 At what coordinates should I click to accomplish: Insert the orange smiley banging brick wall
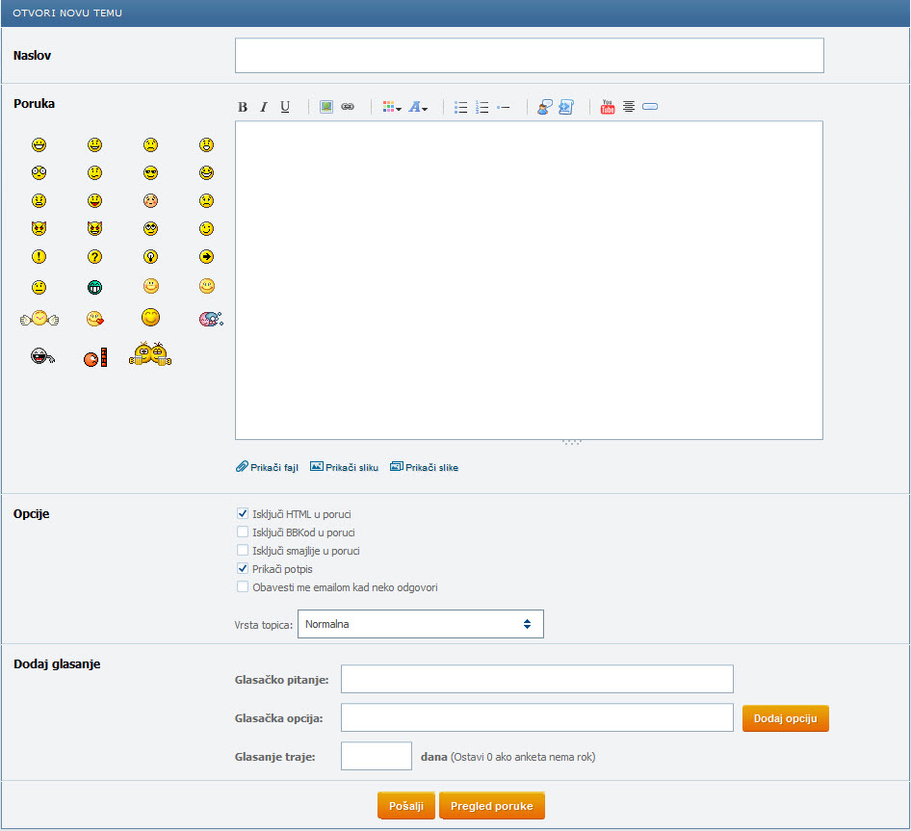[96, 358]
